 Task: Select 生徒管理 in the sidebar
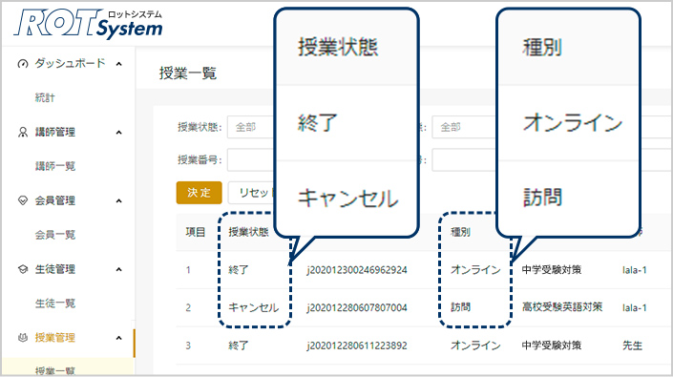tap(55, 269)
